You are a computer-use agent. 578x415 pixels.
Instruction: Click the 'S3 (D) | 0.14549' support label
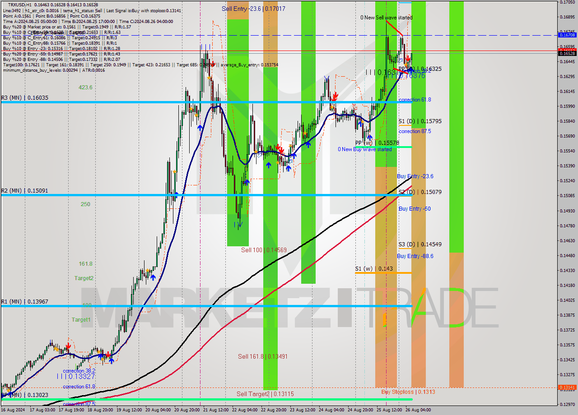coord(420,244)
